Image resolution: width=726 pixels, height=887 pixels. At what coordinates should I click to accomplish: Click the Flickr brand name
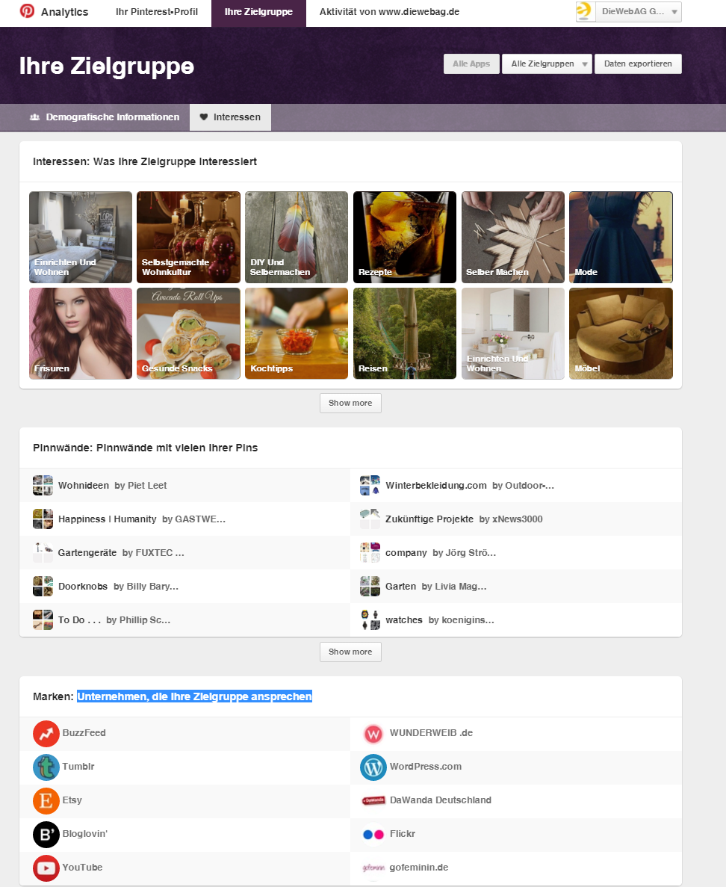coord(402,834)
